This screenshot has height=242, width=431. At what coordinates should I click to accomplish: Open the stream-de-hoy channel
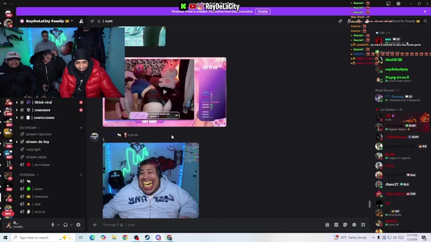click(37, 142)
